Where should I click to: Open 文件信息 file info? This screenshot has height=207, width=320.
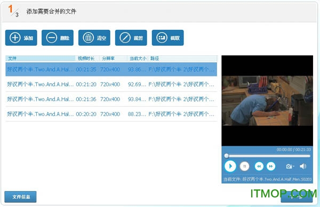click(x=20, y=196)
